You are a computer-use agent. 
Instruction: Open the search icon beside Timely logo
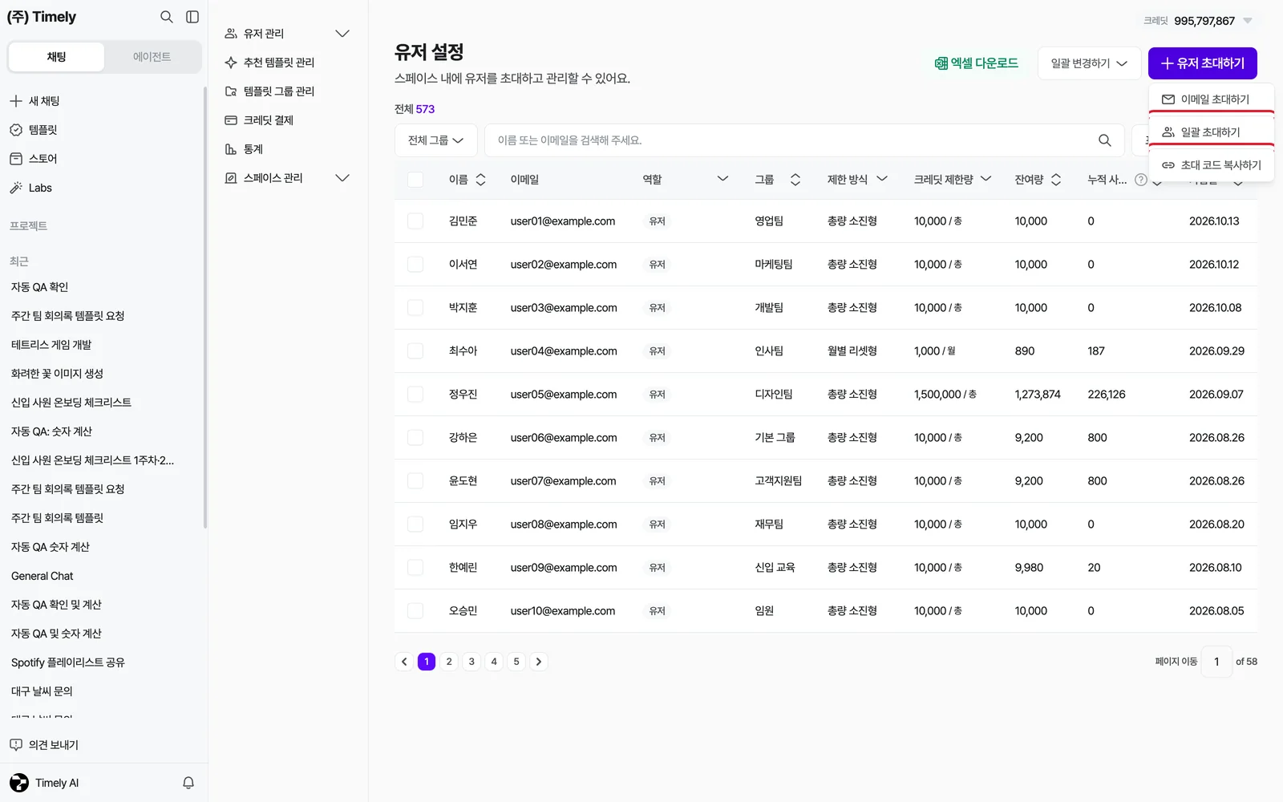coord(166,17)
